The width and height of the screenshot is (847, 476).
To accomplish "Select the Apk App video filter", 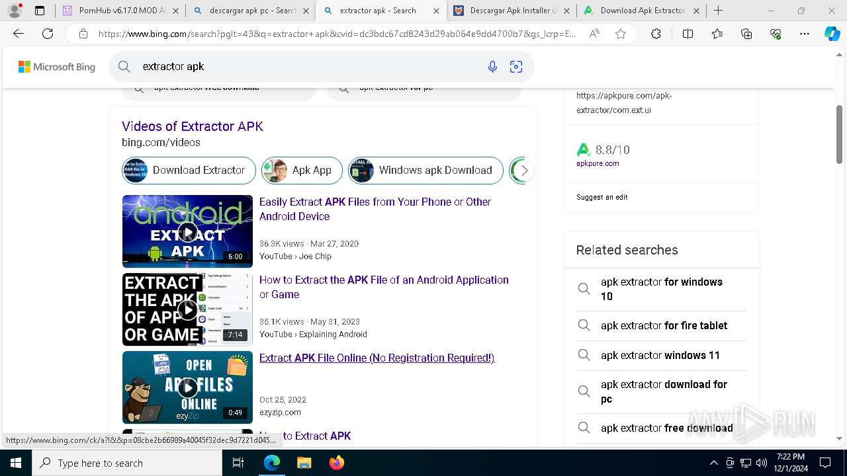I will click(302, 171).
